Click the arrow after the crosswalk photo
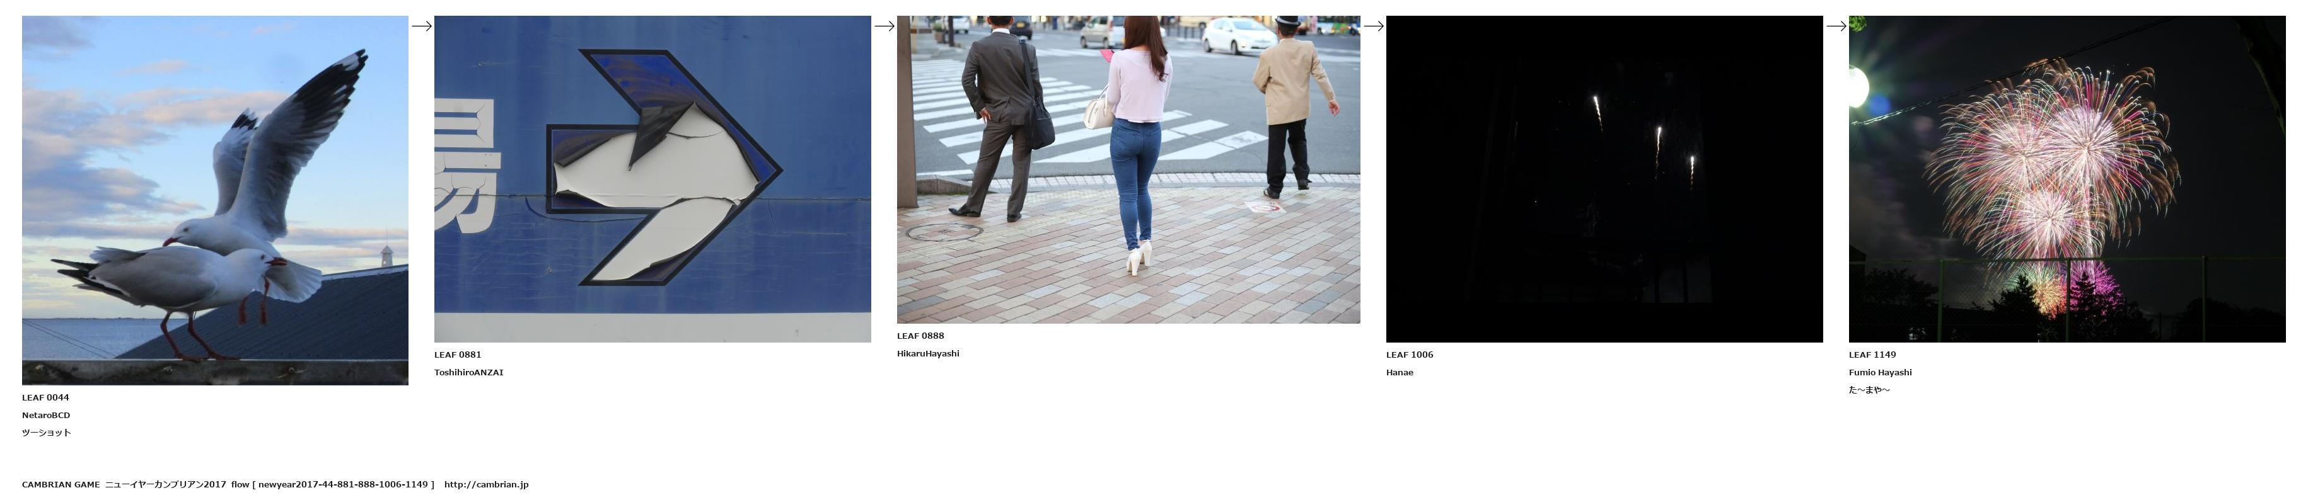The image size is (2308, 500). 1374,26
